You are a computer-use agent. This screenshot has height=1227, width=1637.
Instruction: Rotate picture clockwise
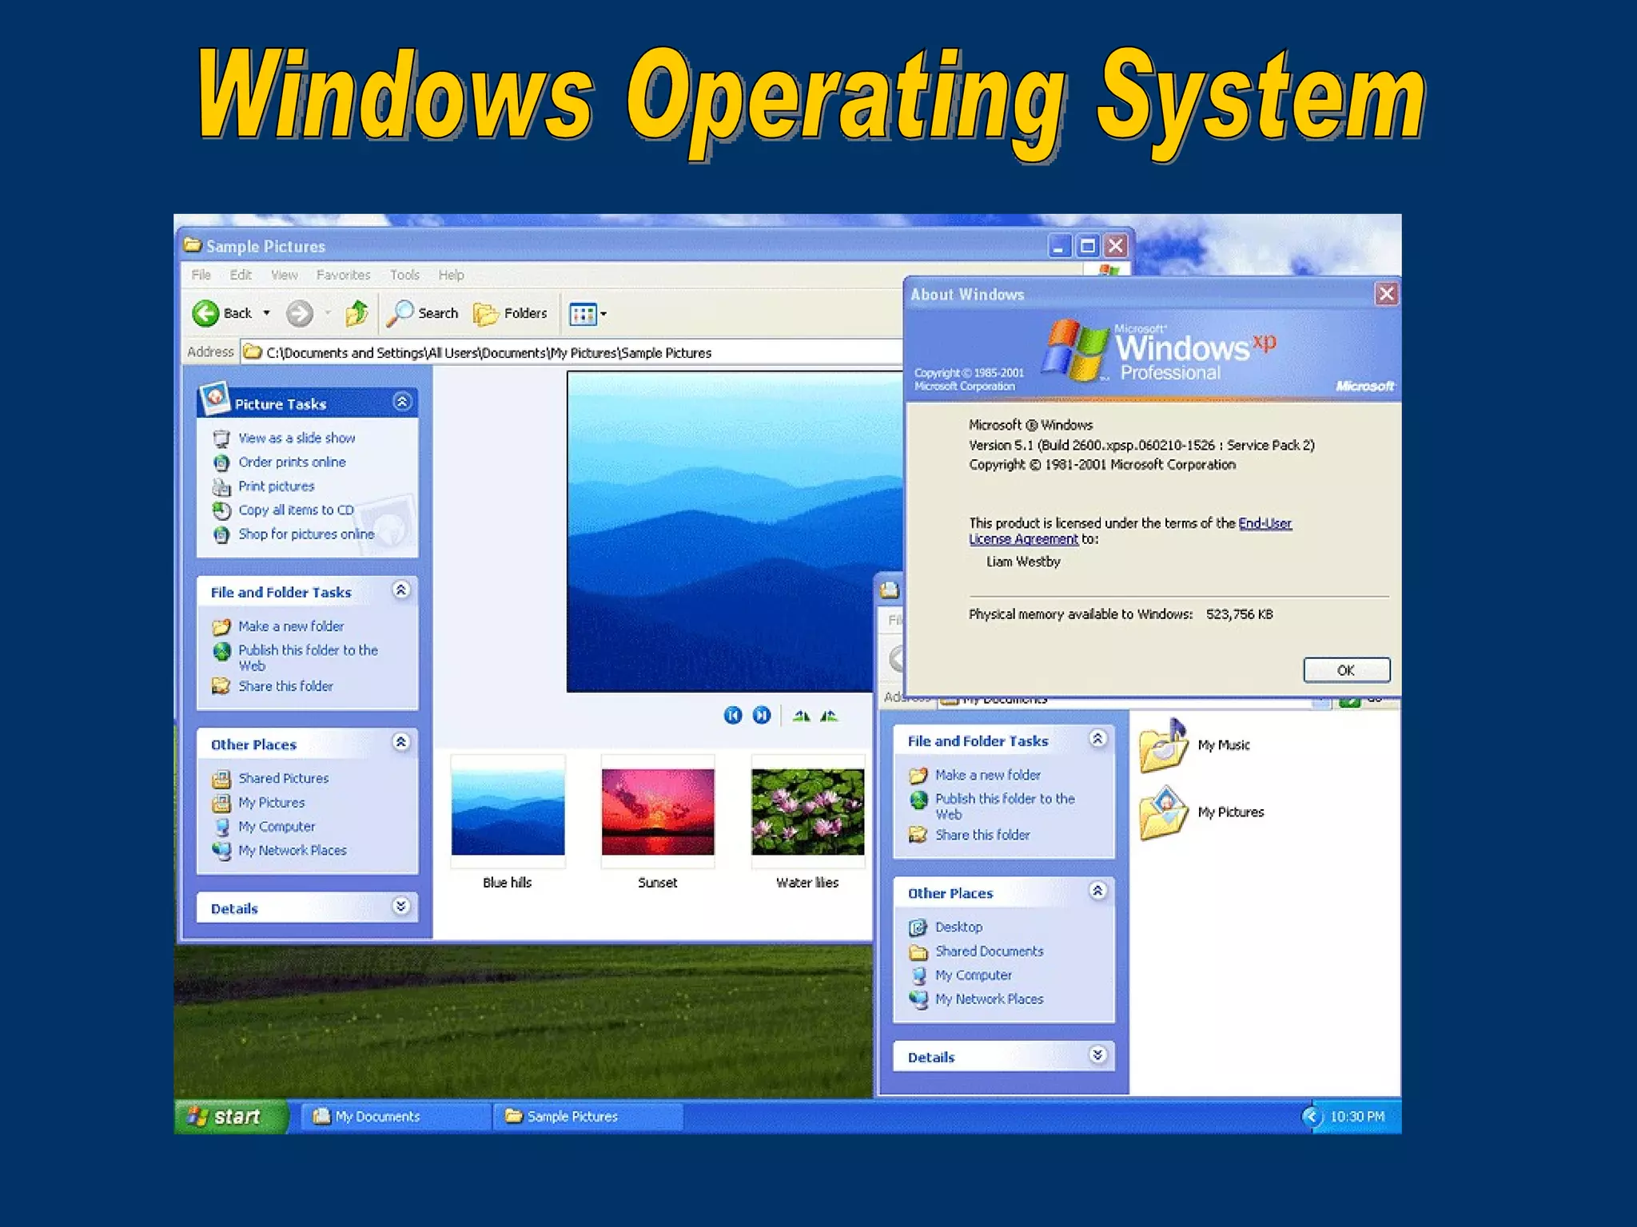click(801, 716)
